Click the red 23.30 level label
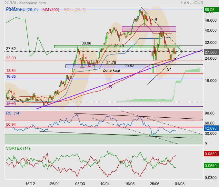This screenshot has height=187, width=219. tap(11, 58)
